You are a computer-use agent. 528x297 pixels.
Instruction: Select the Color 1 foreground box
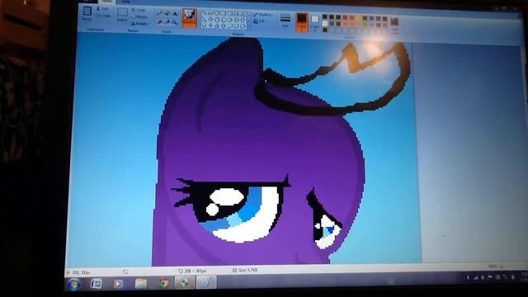(302, 22)
